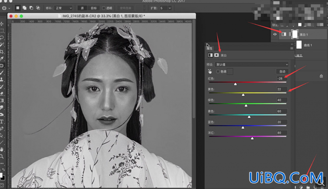328x189 pixels.
Task: Click the 洋红 (magenta) slider handle
Action: [x=252, y=138]
